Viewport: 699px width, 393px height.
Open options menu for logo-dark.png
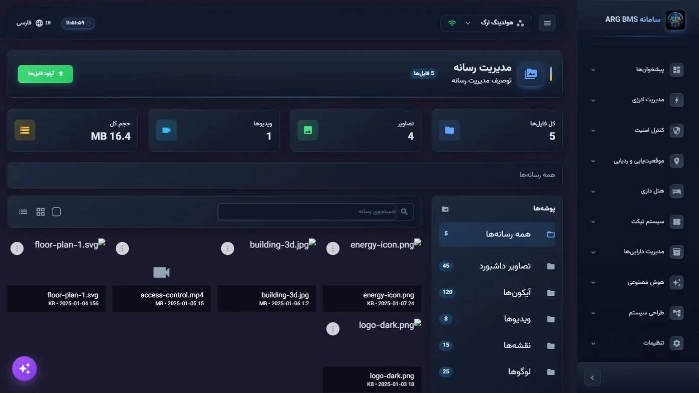(x=333, y=329)
